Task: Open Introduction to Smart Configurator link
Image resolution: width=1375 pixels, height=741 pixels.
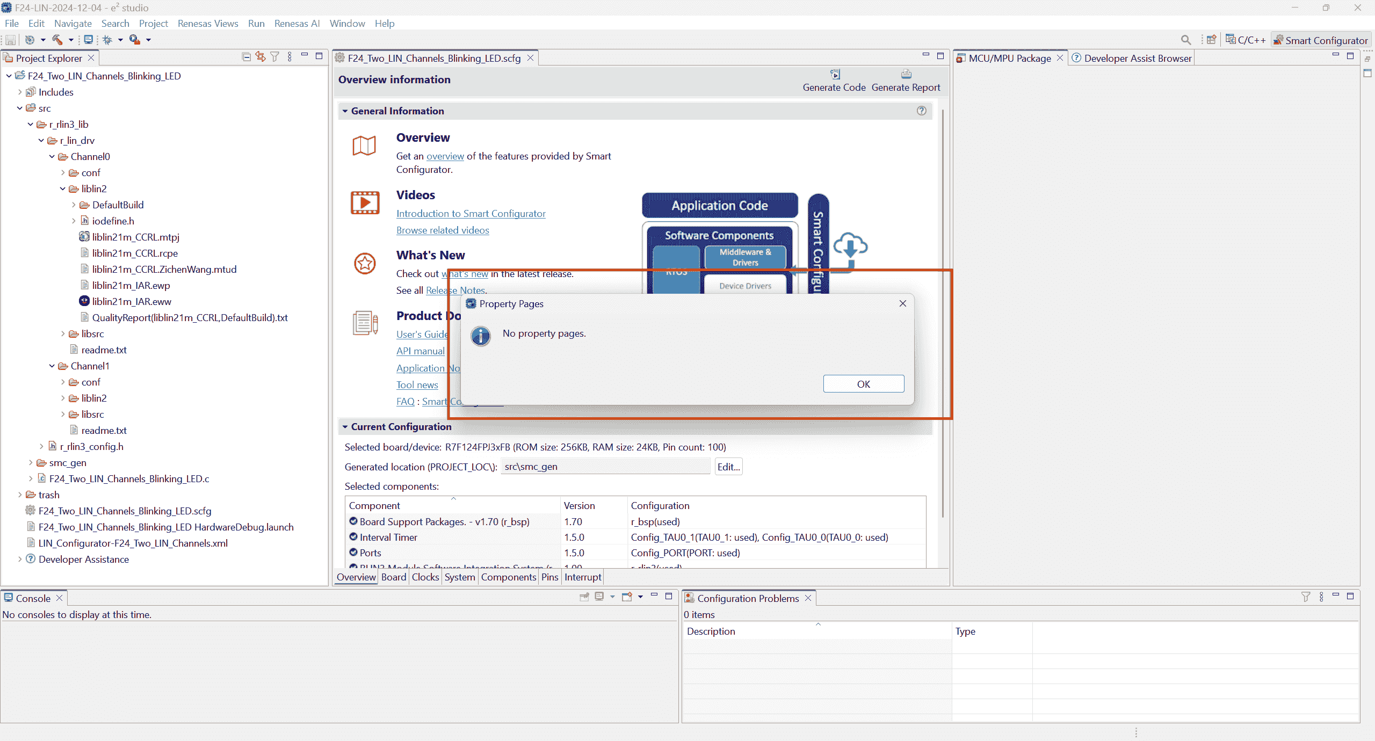Action: [471, 214]
